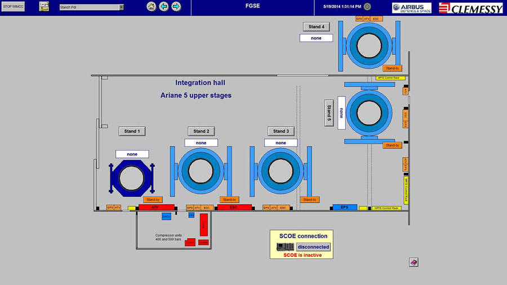The width and height of the screenshot is (507, 285).
Task: Navigate back with the left arrow
Action: pos(163,6)
